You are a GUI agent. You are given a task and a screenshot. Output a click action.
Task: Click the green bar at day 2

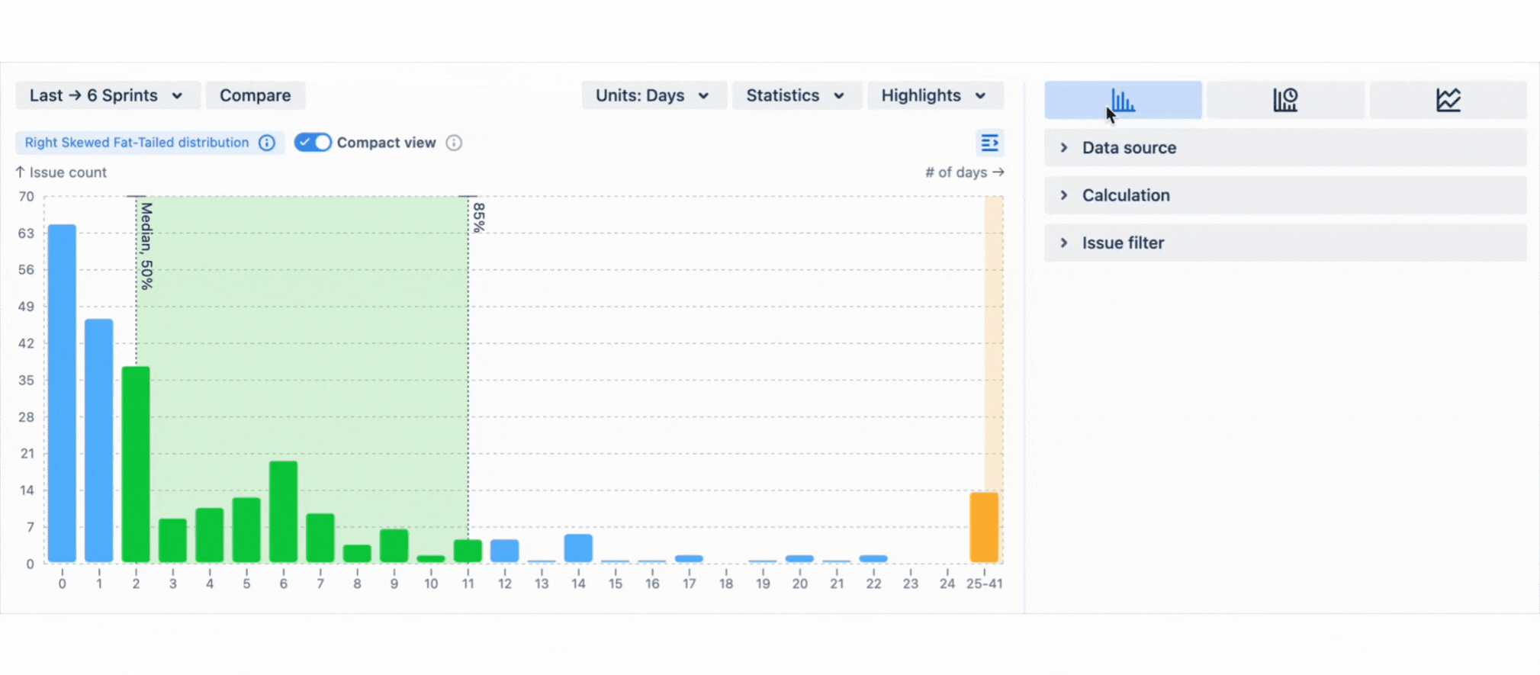click(136, 464)
